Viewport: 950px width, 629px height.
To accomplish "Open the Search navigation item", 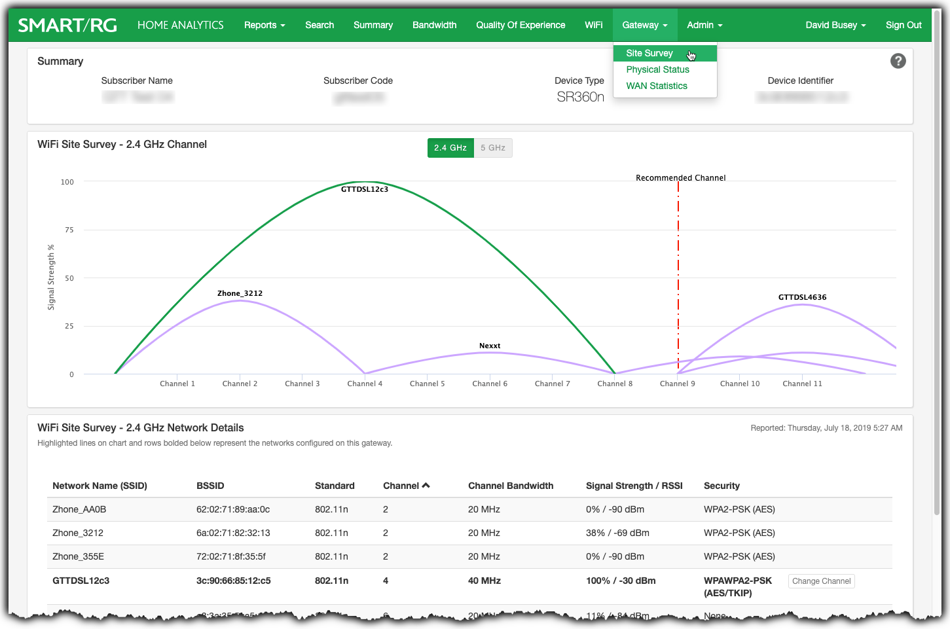I will pyautogui.click(x=319, y=24).
